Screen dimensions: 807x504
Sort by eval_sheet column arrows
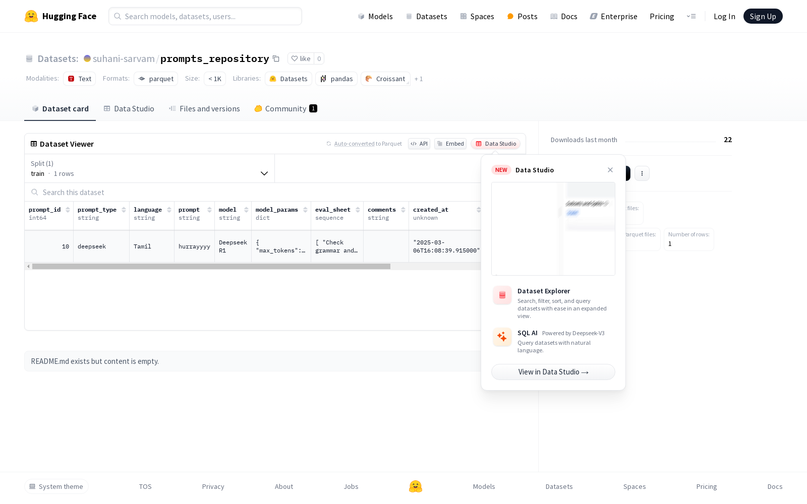358,210
